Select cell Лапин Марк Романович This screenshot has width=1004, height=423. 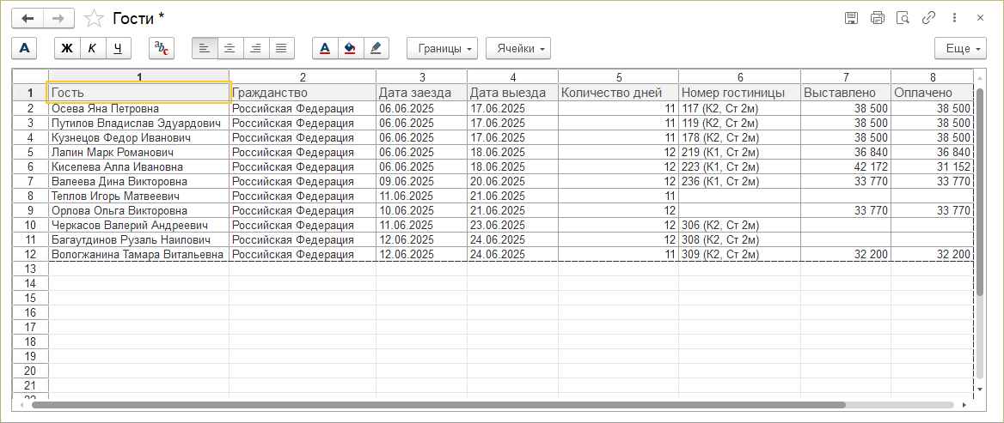[139, 152]
